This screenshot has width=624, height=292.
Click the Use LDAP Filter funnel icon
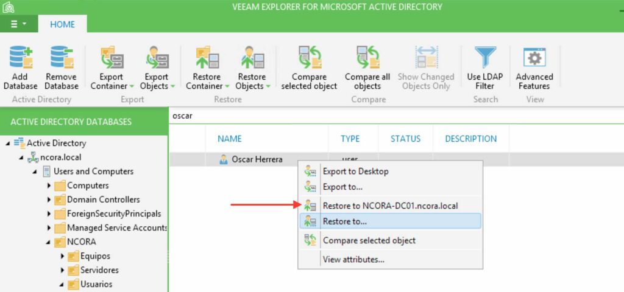tap(485, 57)
